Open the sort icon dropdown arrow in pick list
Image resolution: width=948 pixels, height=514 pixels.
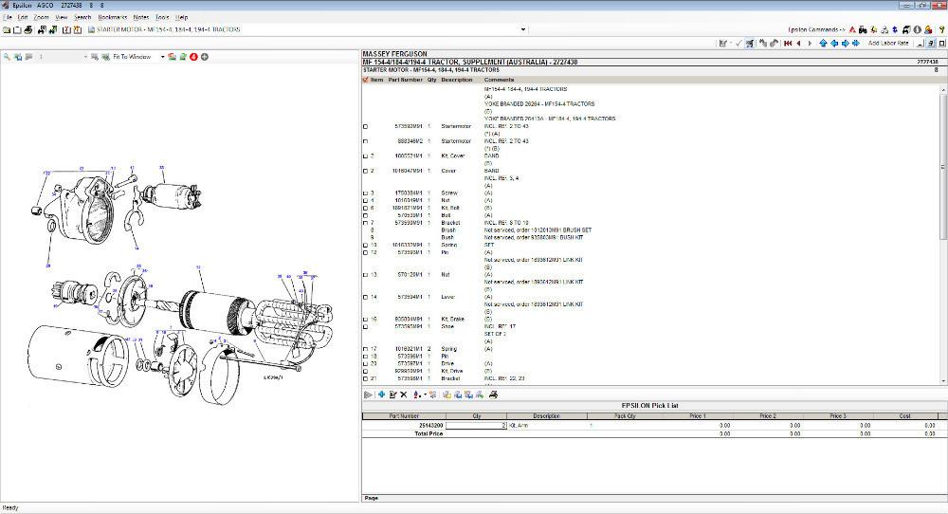[x=425, y=395]
